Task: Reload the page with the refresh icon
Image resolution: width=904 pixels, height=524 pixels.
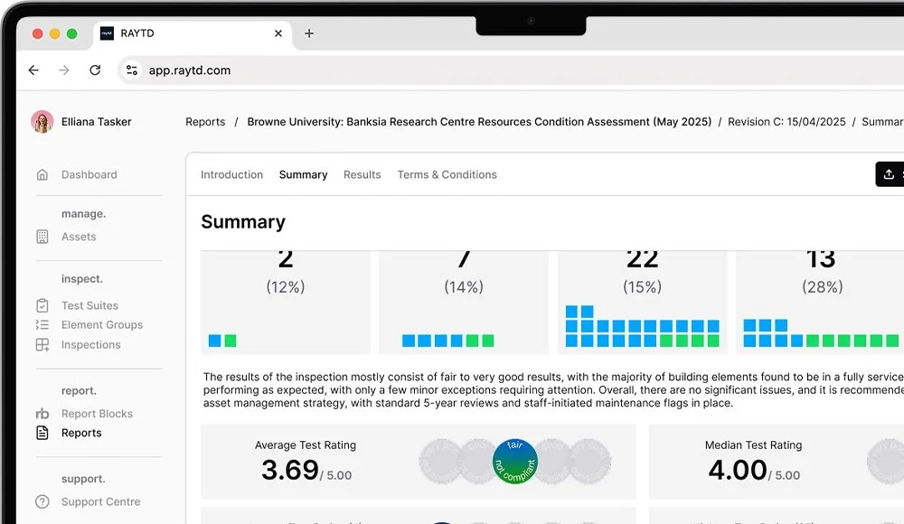Action: click(95, 70)
